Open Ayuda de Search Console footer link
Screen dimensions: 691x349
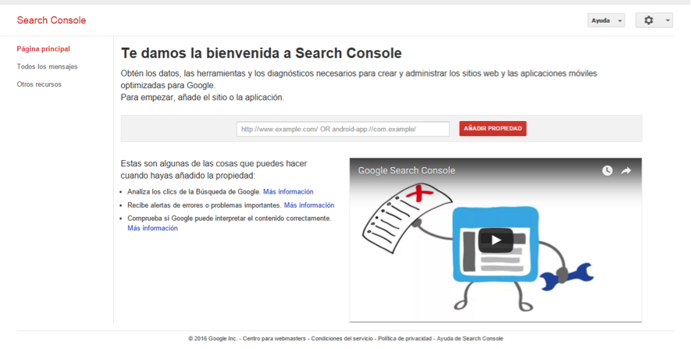click(470, 339)
